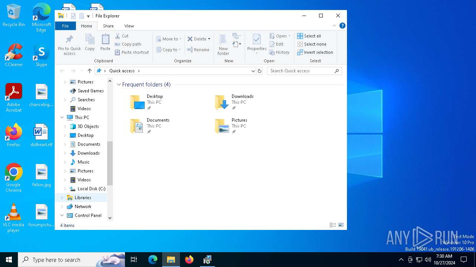Open the Customize Quick Access Toolbar dropdown
This screenshot has height=267, width=476.
88,16
